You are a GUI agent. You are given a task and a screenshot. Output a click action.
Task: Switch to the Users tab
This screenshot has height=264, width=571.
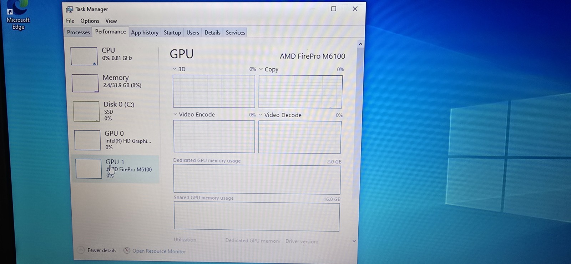tap(193, 33)
